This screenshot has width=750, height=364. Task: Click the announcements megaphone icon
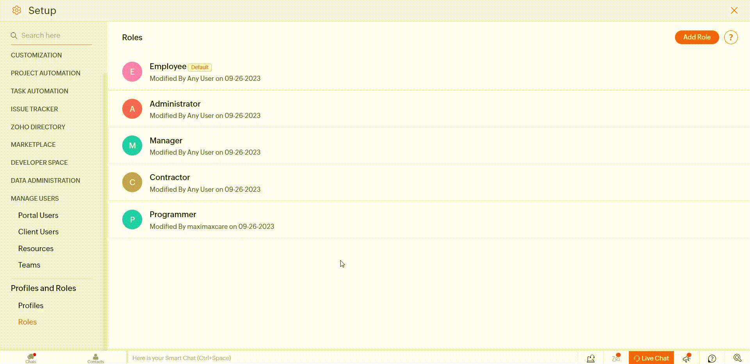click(687, 358)
